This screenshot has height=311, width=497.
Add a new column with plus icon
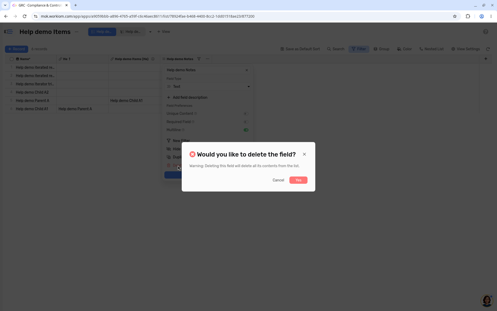486,59
